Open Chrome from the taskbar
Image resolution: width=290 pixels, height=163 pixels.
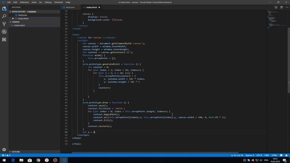pos(38,160)
